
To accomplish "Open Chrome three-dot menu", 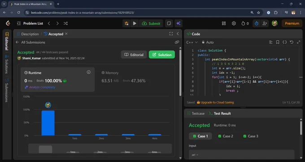I will tap(301, 13).
